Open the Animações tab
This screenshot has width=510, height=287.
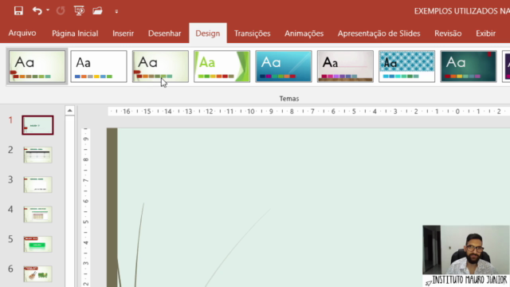[x=304, y=33]
